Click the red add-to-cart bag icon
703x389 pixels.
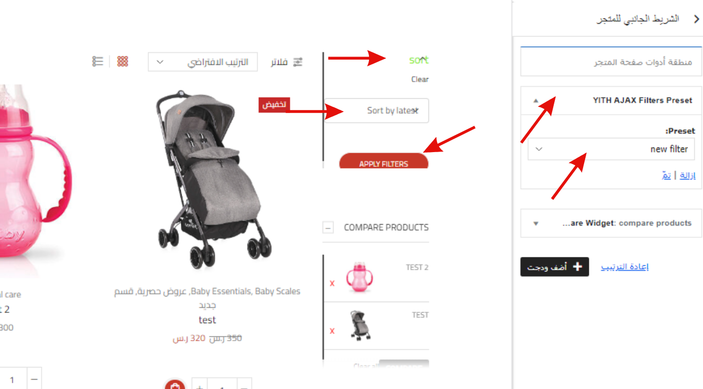click(175, 386)
